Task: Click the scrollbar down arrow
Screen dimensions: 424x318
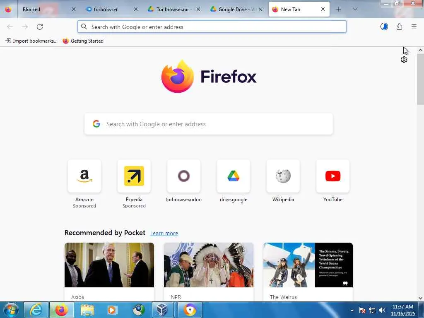Action: (x=420, y=298)
